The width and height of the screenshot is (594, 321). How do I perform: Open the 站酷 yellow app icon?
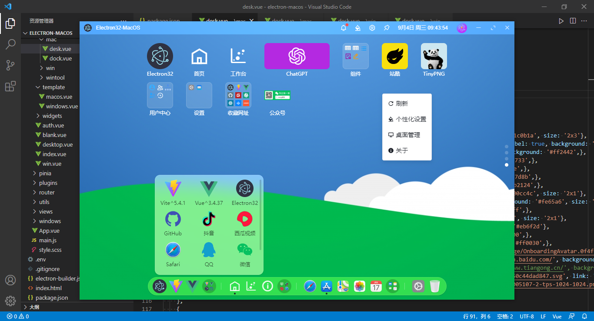coord(395,56)
